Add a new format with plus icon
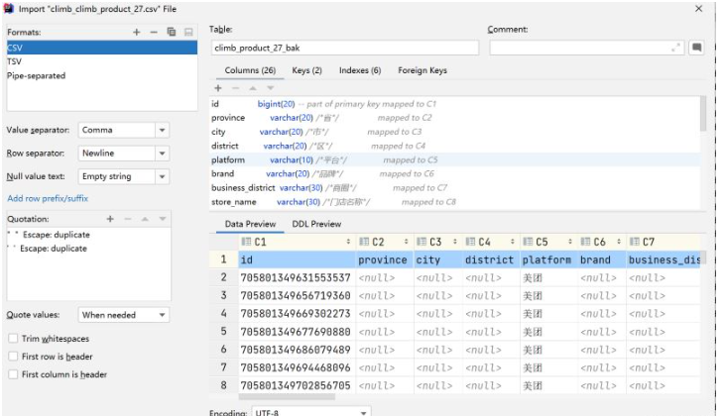 pos(137,33)
